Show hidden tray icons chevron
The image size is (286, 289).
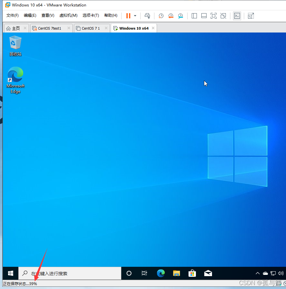point(258,273)
